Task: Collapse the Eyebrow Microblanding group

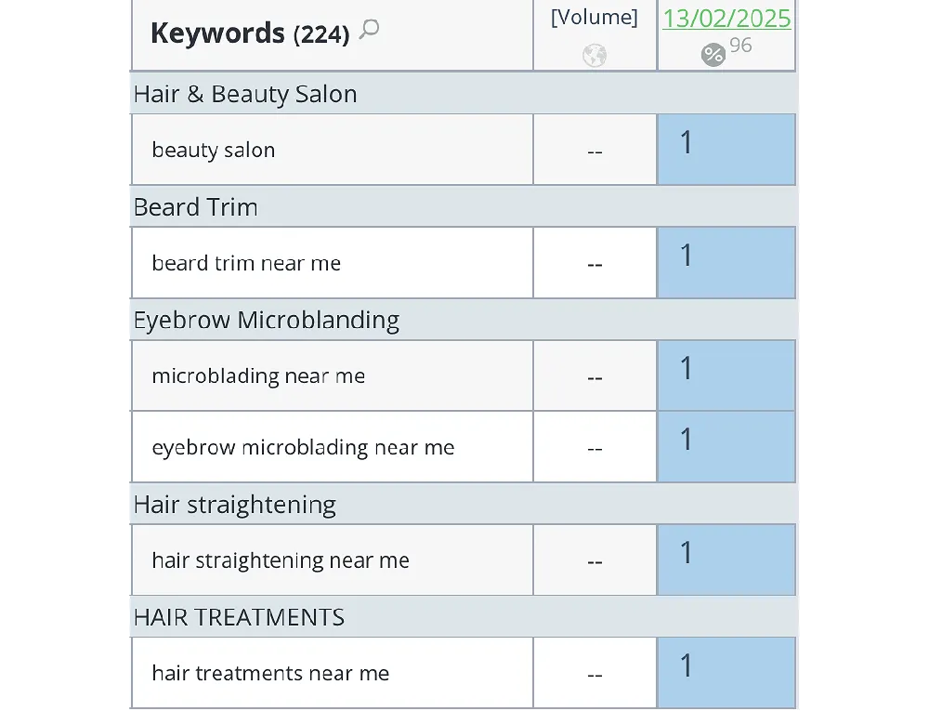Action: pyautogui.click(x=267, y=320)
